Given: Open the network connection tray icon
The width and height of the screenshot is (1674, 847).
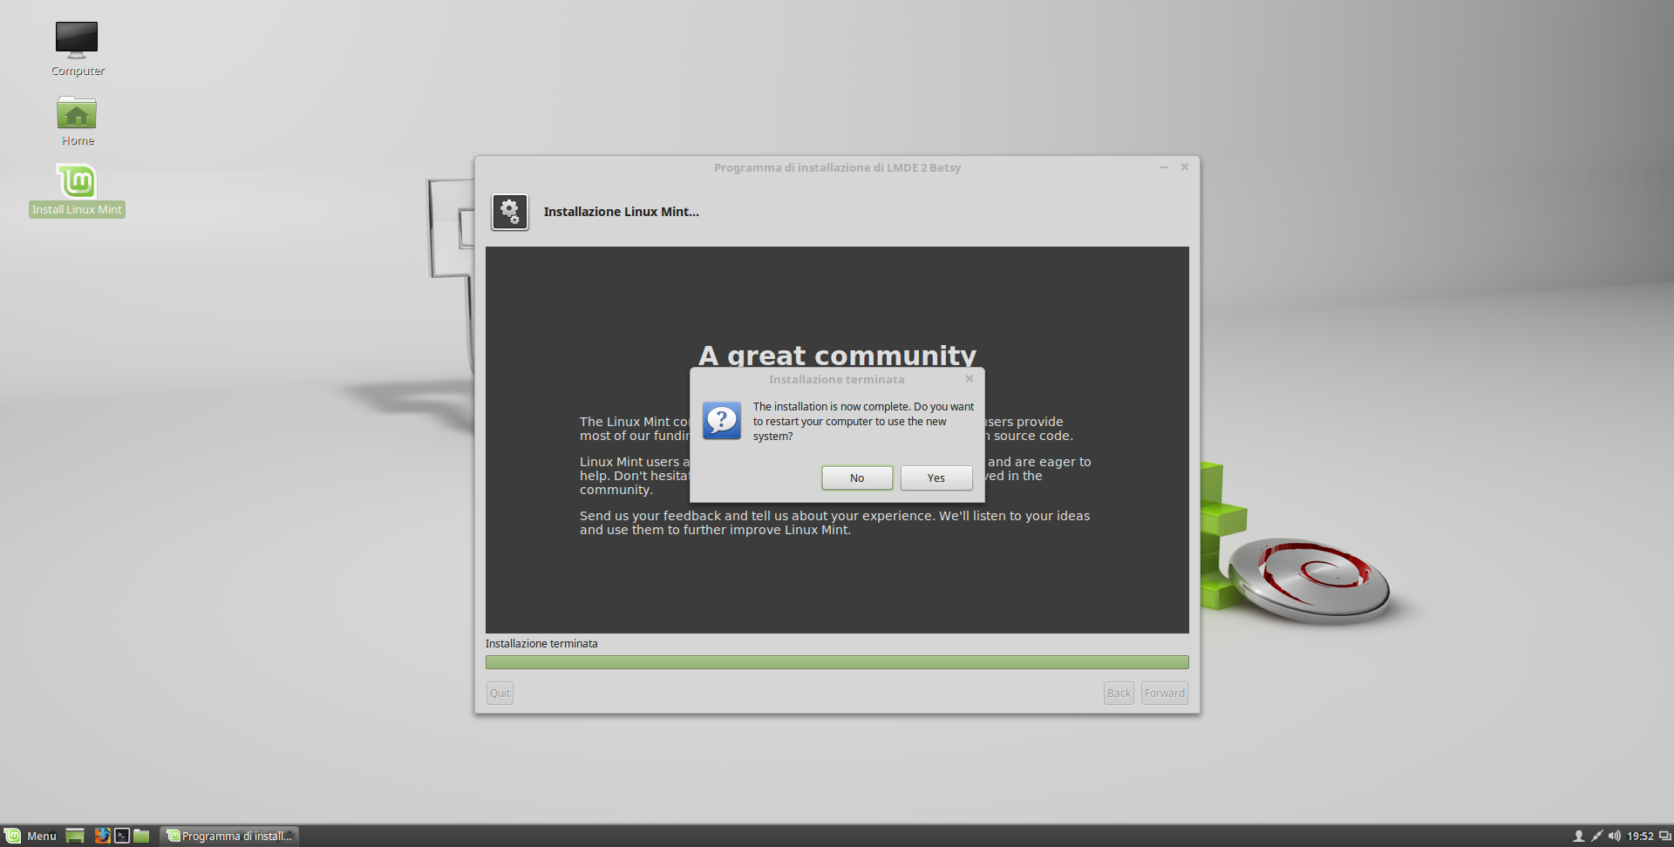Looking at the screenshot, I should pos(1596,836).
